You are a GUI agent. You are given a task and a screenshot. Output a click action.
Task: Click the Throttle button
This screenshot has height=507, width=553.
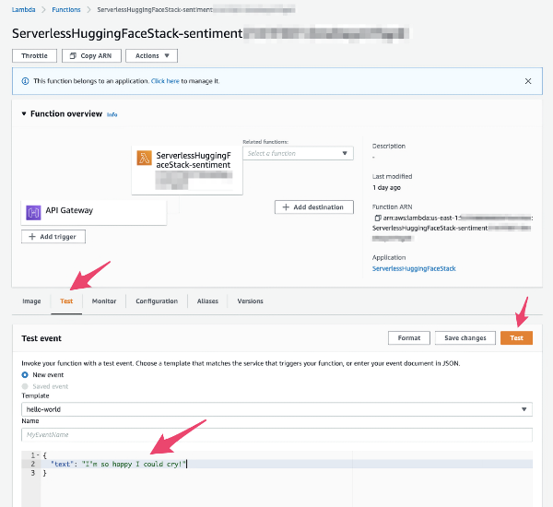(x=34, y=55)
